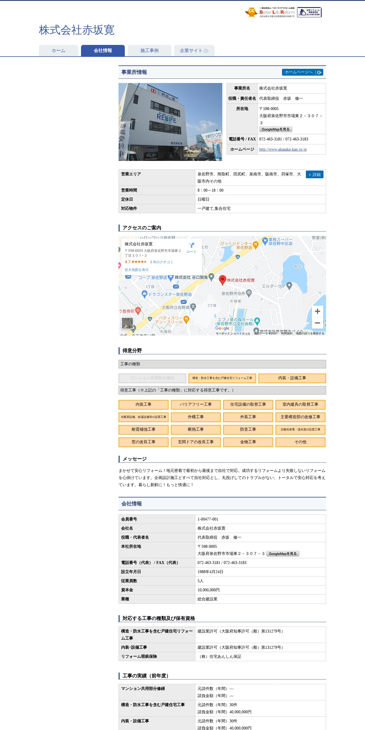This screenshot has width=365, height=730.
Task: Zoom out on the map
Action: [x=318, y=323]
